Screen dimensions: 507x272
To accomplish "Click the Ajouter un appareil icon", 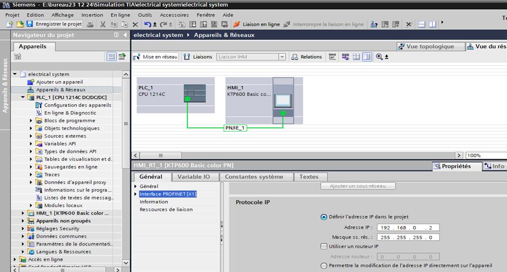I will (x=31, y=82).
